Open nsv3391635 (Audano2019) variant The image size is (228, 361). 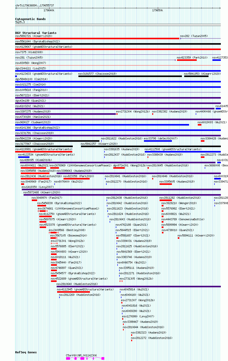[122, 149]
